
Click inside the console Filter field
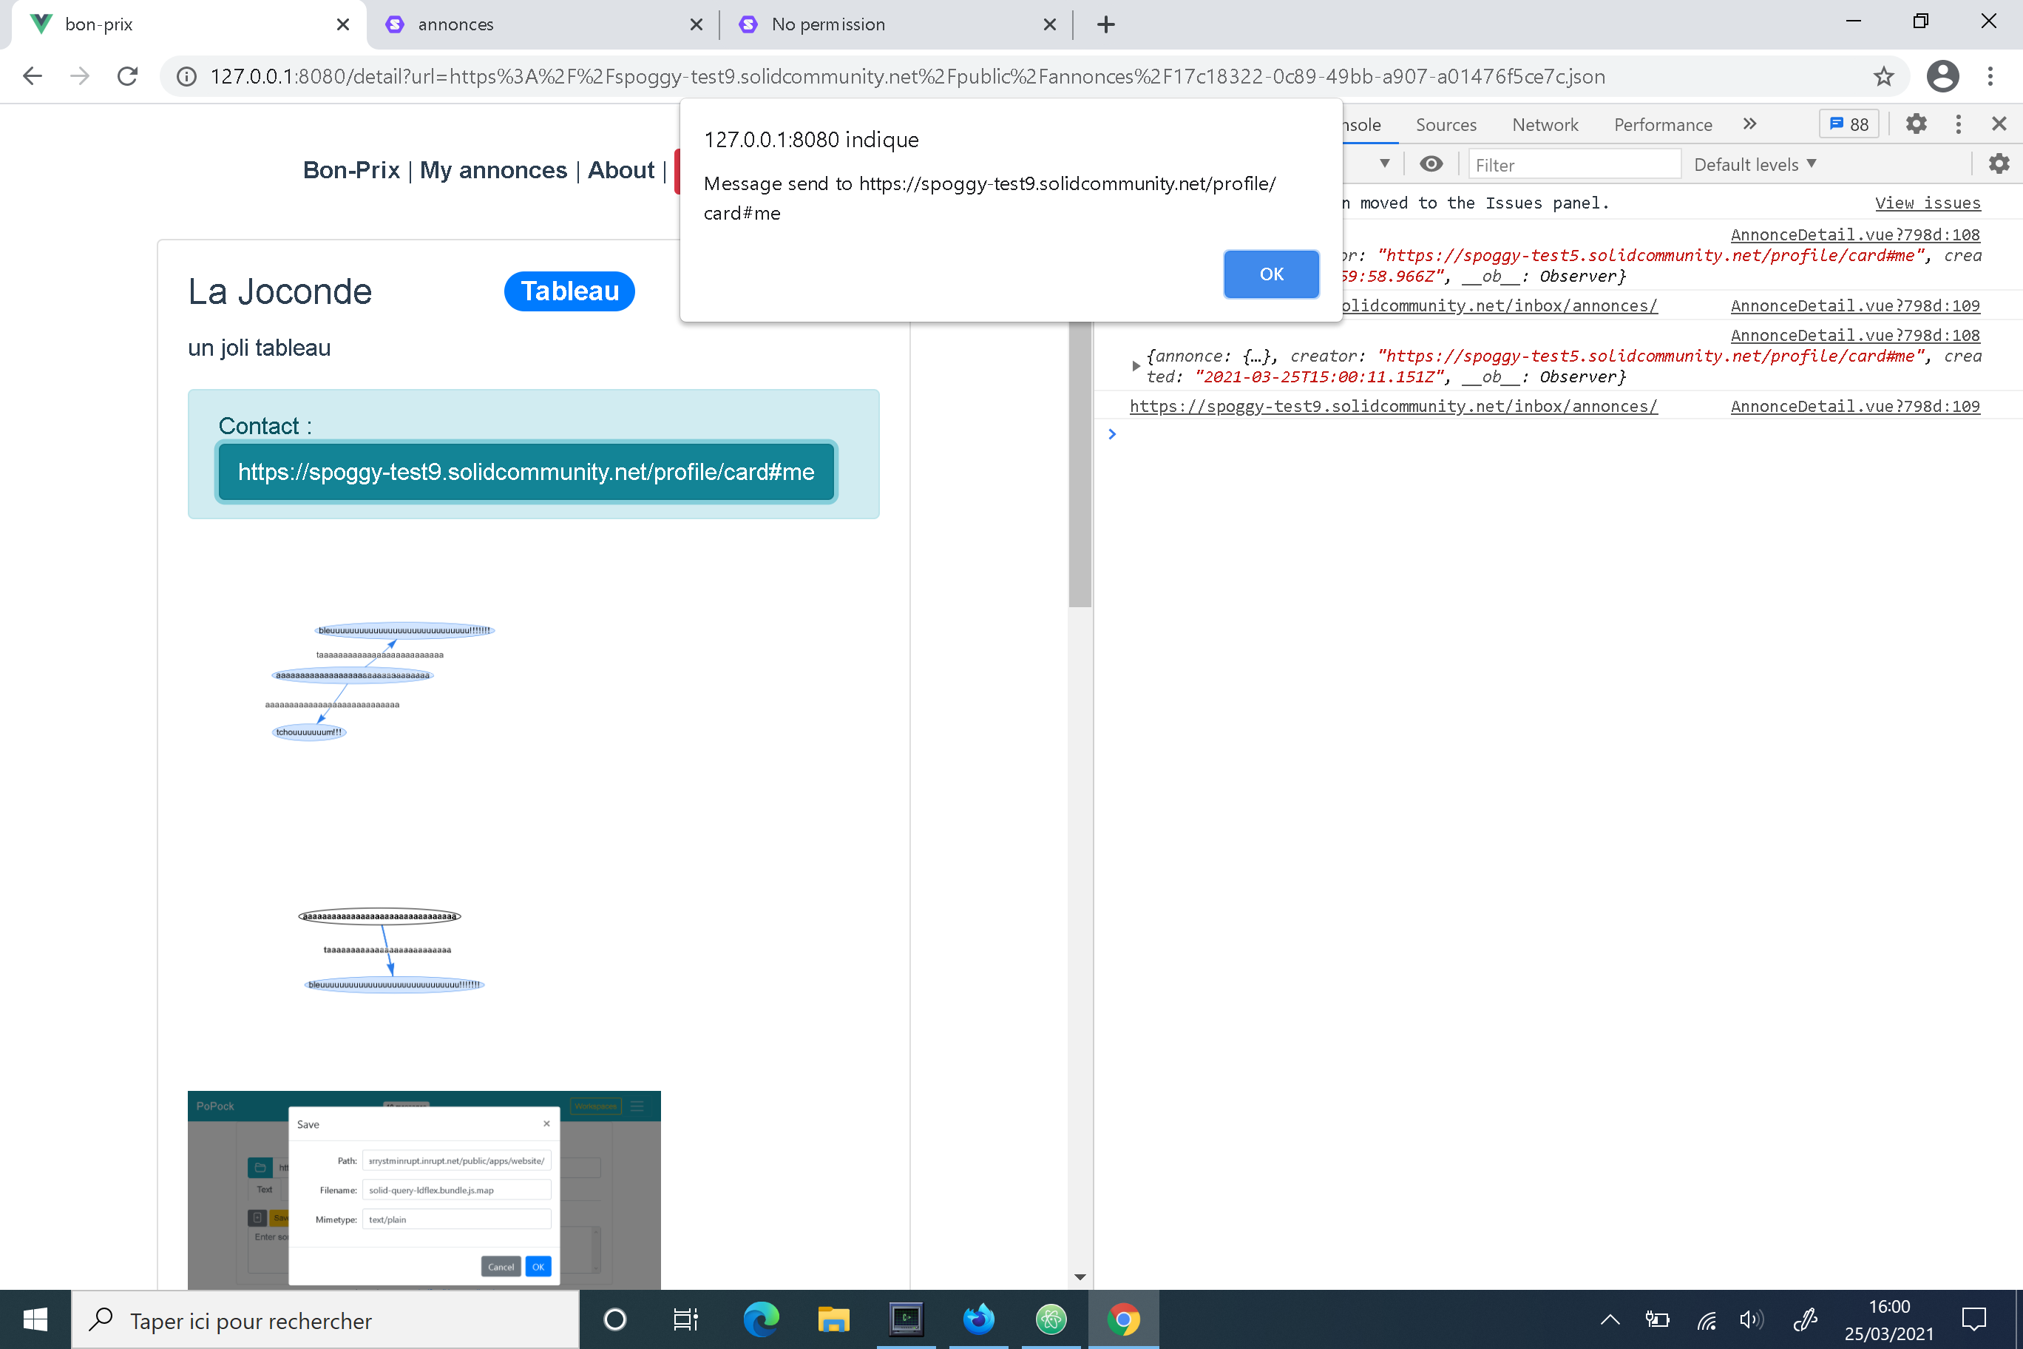pos(1574,164)
